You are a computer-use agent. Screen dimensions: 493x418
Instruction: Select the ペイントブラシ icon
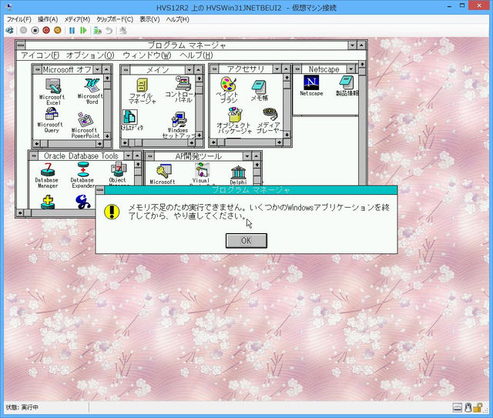pos(228,90)
